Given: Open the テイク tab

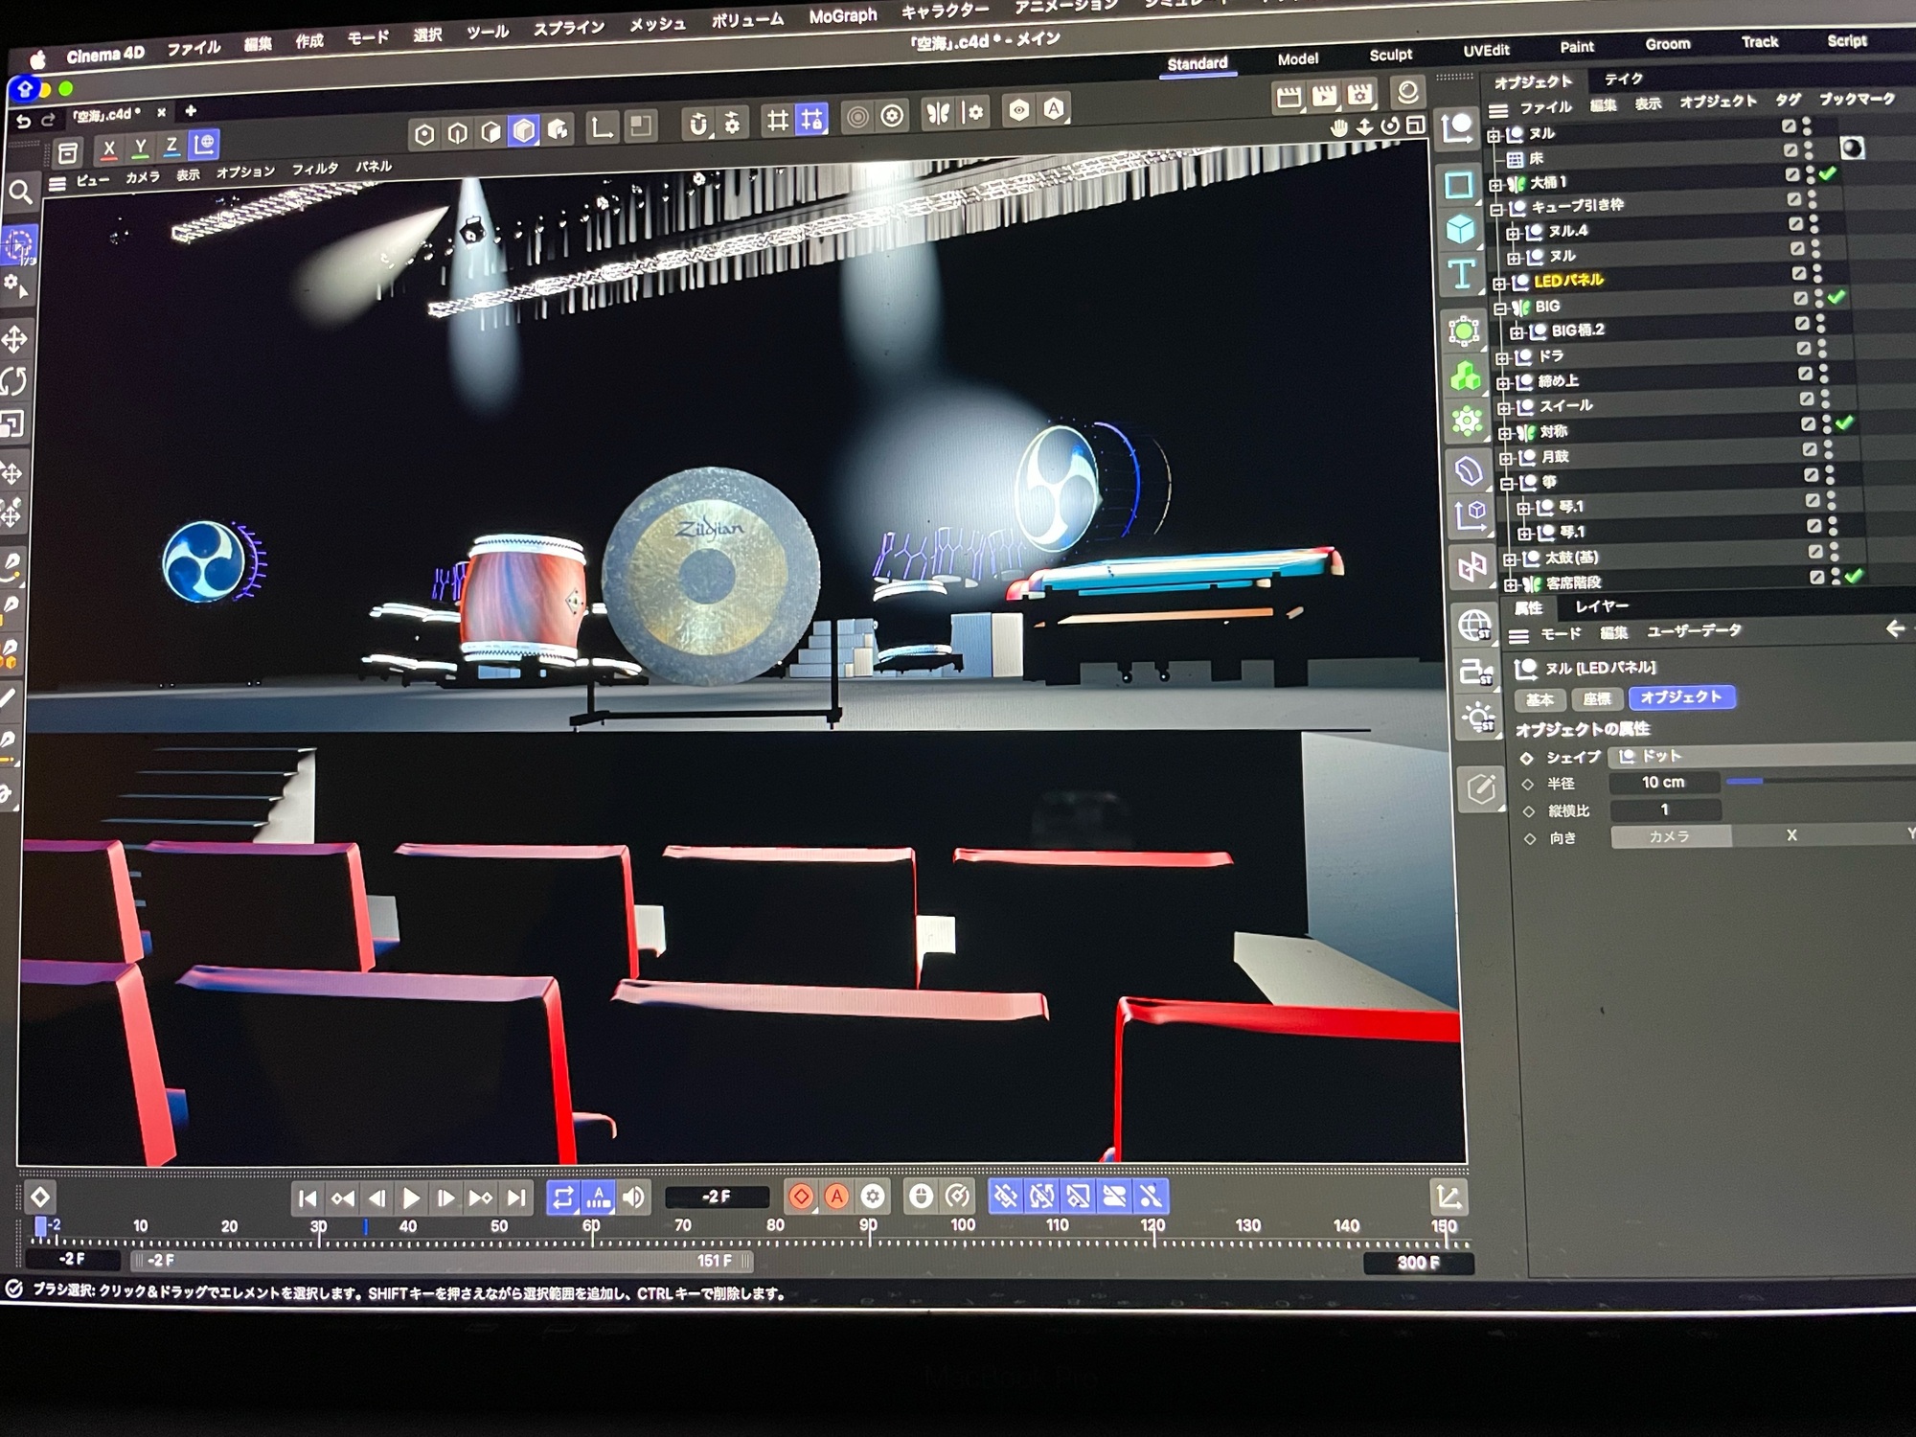Looking at the screenshot, I should [x=1624, y=79].
